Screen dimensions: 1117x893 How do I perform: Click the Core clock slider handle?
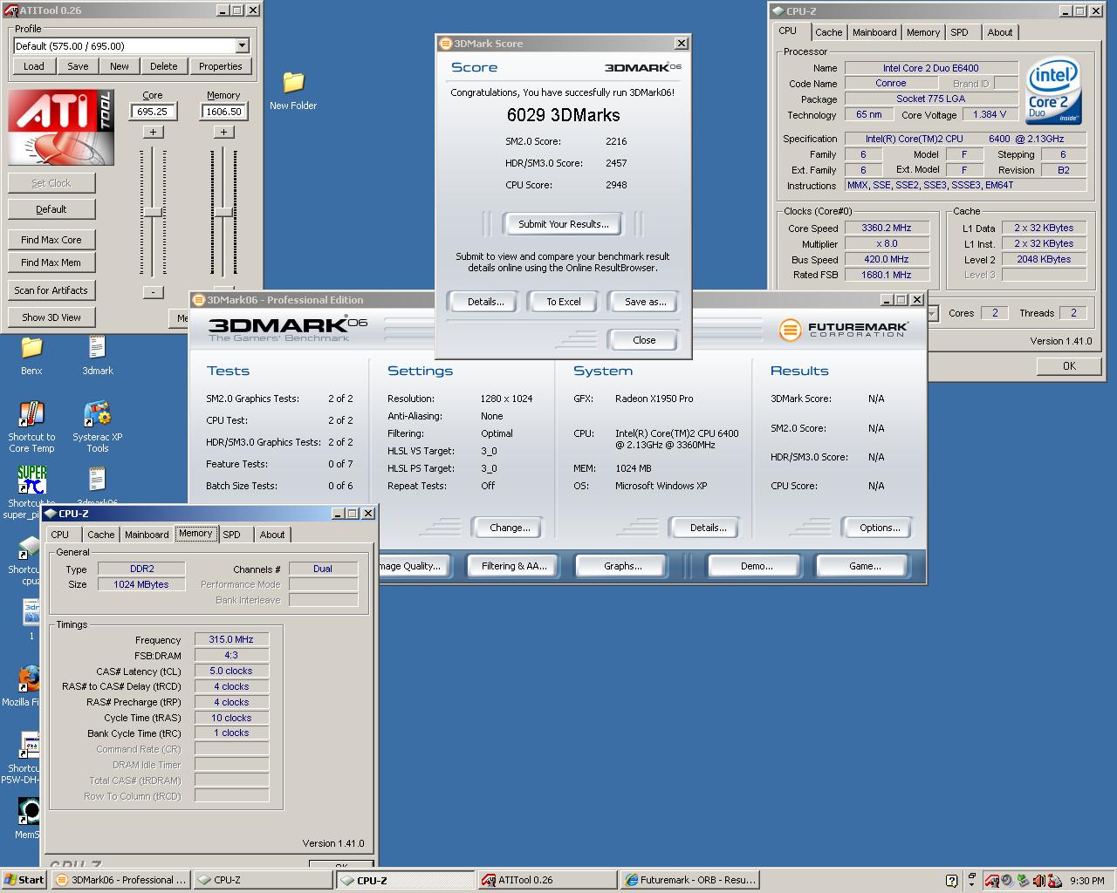click(x=153, y=212)
